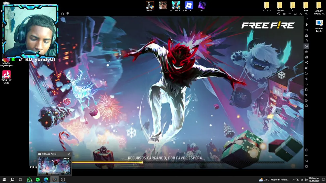Open the hamburger menu in emulator title bar
326x183 pixels.
pos(284,14)
